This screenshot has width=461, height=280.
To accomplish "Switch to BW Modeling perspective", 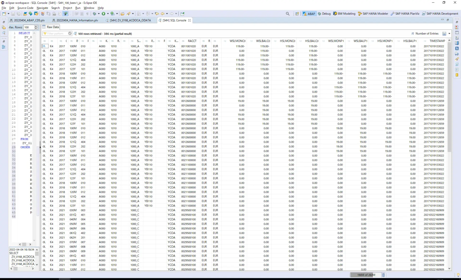I will (x=344, y=14).
